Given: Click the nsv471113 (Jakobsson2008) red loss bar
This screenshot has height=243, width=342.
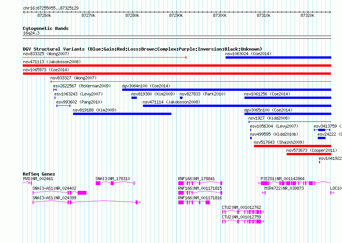Looking at the screenshot, I should (177, 66).
